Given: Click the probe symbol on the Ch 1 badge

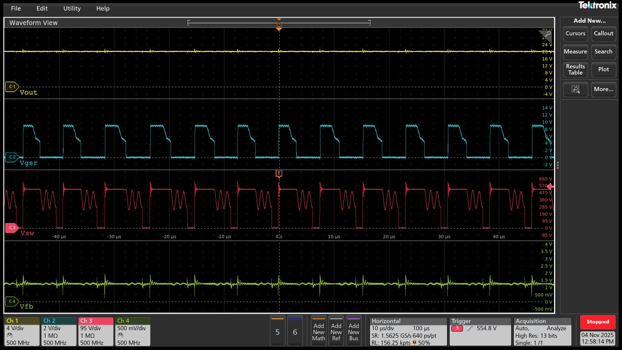Looking at the screenshot, I should (x=9, y=336).
